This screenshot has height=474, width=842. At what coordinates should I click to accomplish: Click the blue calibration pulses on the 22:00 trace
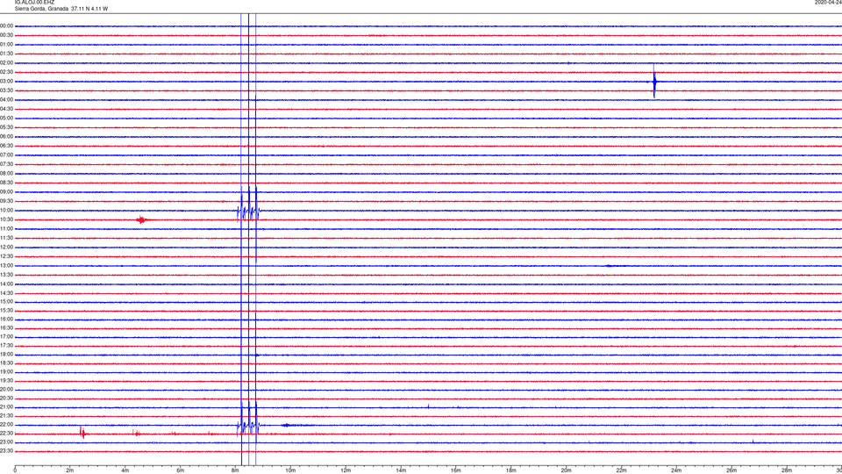tap(248, 420)
